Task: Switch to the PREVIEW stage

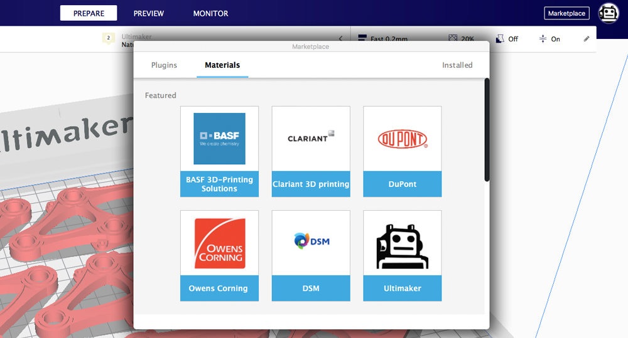Action: click(x=149, y=13)
